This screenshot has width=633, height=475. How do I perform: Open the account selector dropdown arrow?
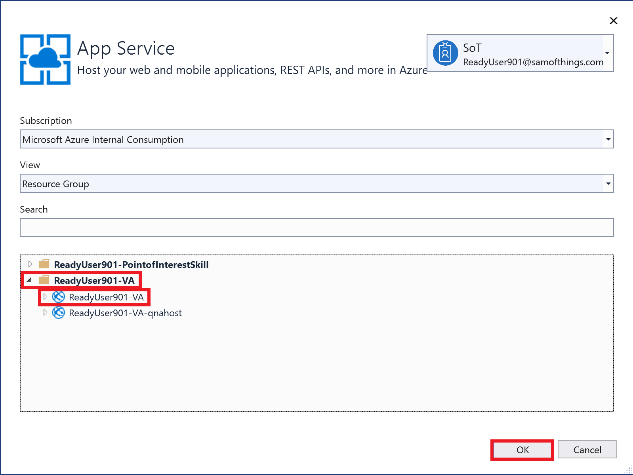tap(607, 53)
